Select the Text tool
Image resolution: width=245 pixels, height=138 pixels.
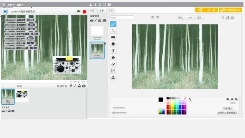pyautogui.click(x=113, y=51)
